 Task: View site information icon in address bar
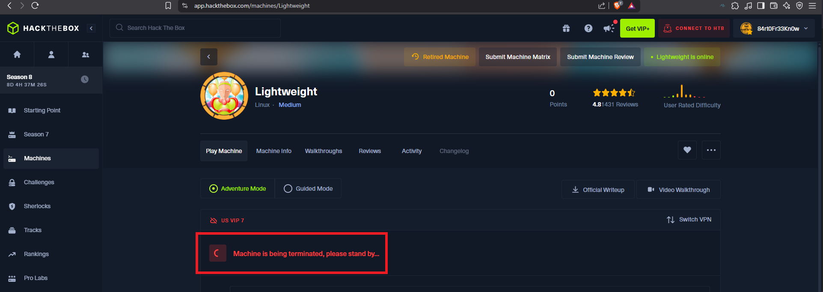coord(185,6)
